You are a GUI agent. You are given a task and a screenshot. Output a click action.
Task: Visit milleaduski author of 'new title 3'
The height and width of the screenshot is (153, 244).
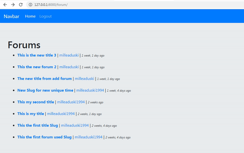coord(69,55)
